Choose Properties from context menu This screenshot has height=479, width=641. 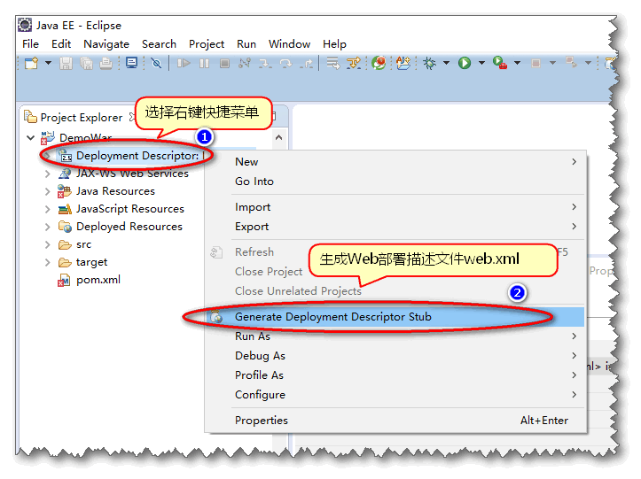(x=395, y=421)
